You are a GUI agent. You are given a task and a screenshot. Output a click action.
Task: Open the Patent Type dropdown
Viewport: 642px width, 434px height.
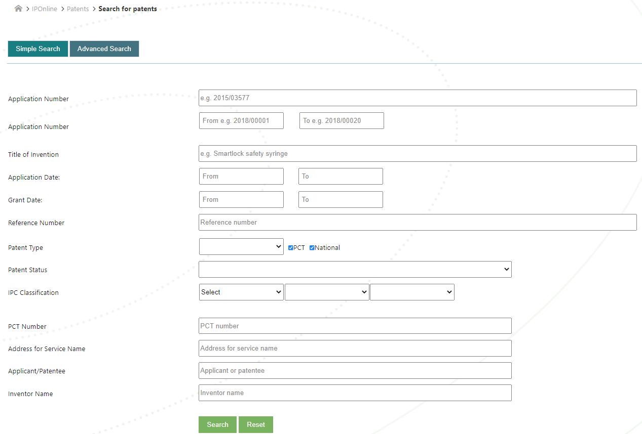(x=241, y=247)
